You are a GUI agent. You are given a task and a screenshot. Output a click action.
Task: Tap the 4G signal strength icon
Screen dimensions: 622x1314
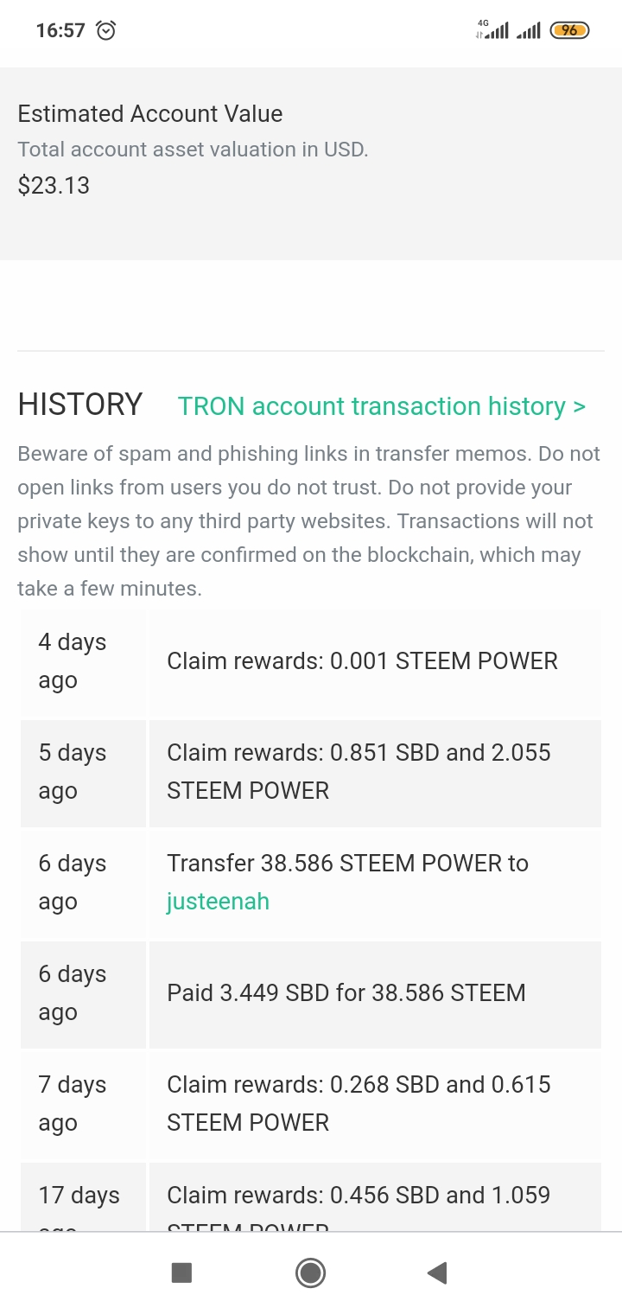point(492,30)
